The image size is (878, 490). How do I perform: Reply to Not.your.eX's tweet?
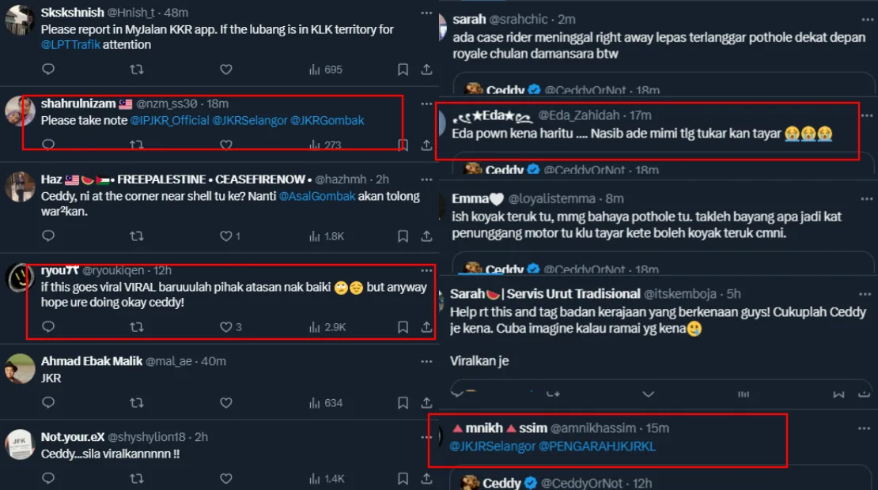click(48, 478)
